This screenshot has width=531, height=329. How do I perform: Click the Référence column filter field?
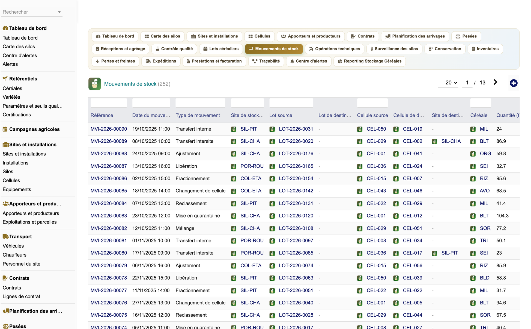(x=109, y=103)
